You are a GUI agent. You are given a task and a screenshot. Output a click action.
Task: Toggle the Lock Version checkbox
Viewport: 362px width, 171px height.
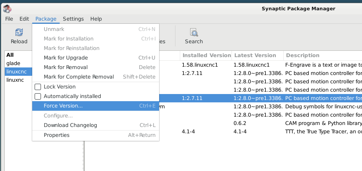pyautogui.click(x=38, y=87)
